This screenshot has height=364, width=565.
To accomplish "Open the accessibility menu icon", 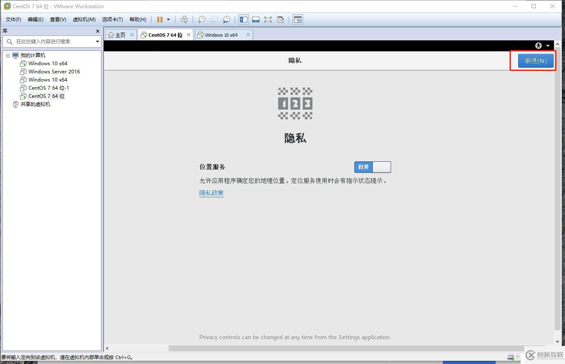I will pos(539,46).
